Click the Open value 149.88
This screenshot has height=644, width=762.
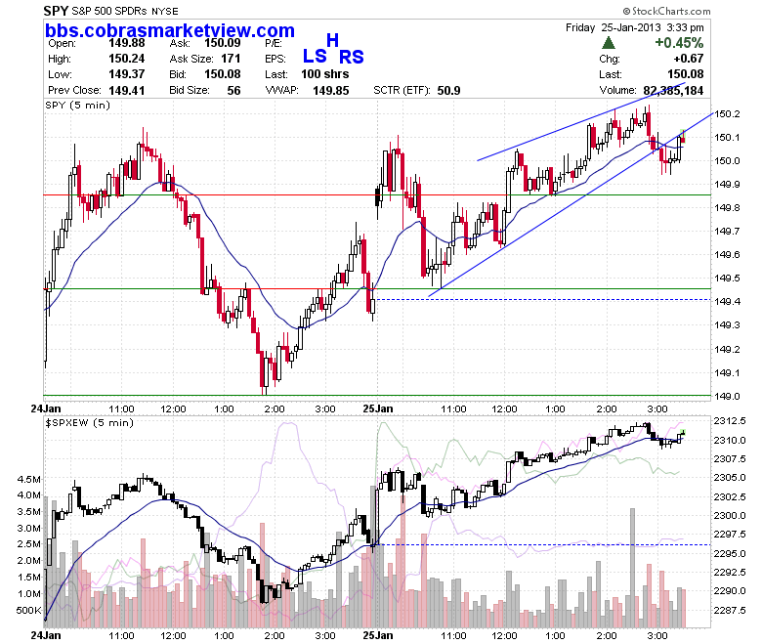[126, 43]
